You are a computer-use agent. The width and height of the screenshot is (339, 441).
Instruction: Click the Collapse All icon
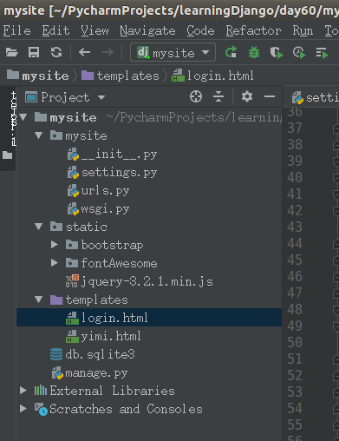tap(218, 96)
